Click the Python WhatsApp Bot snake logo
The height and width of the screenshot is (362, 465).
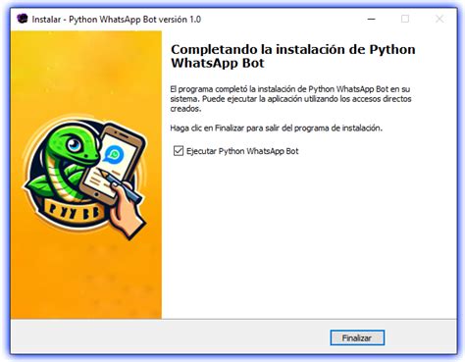[x=84, y=177]
